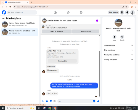Viewport: 138px width, 110px height.
Task: Focus the Aa message input field
Action: click(75, 101)
